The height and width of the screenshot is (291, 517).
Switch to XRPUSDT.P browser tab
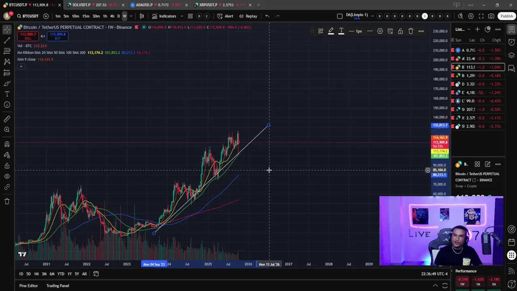click(221, 5)
